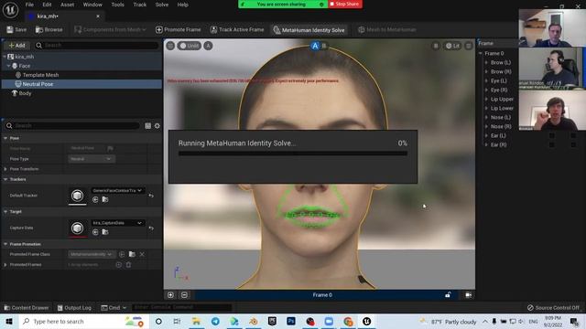The image size is (586, 329).
Task: Open the Capture Data asset dropdown
Action: [117, 223]
